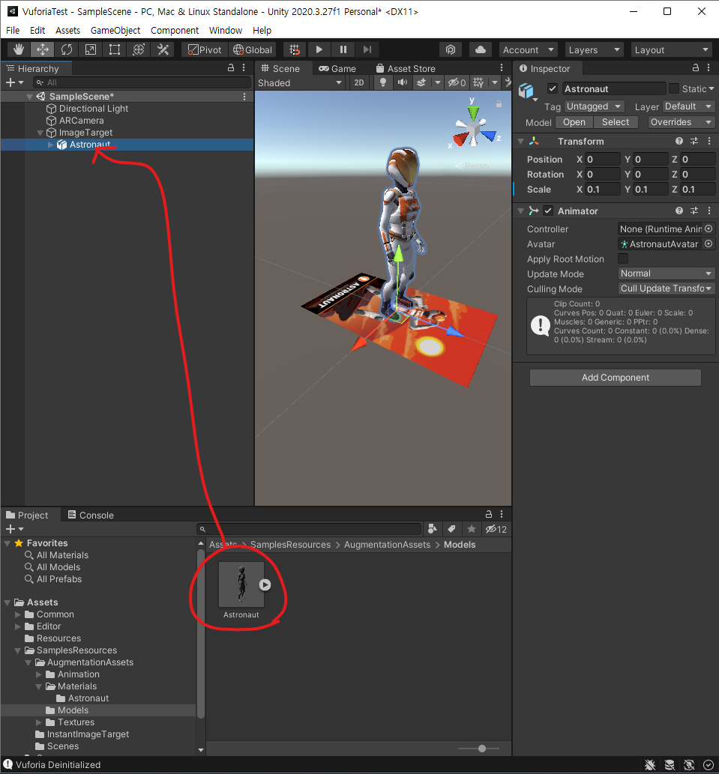
Task: Open cloud services icon
Action: [x=481, y=49]
